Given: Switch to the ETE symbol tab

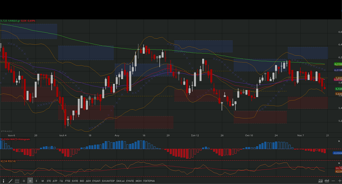Looking at the screenshot, I should pyautogui.click(x=49, y=181).
